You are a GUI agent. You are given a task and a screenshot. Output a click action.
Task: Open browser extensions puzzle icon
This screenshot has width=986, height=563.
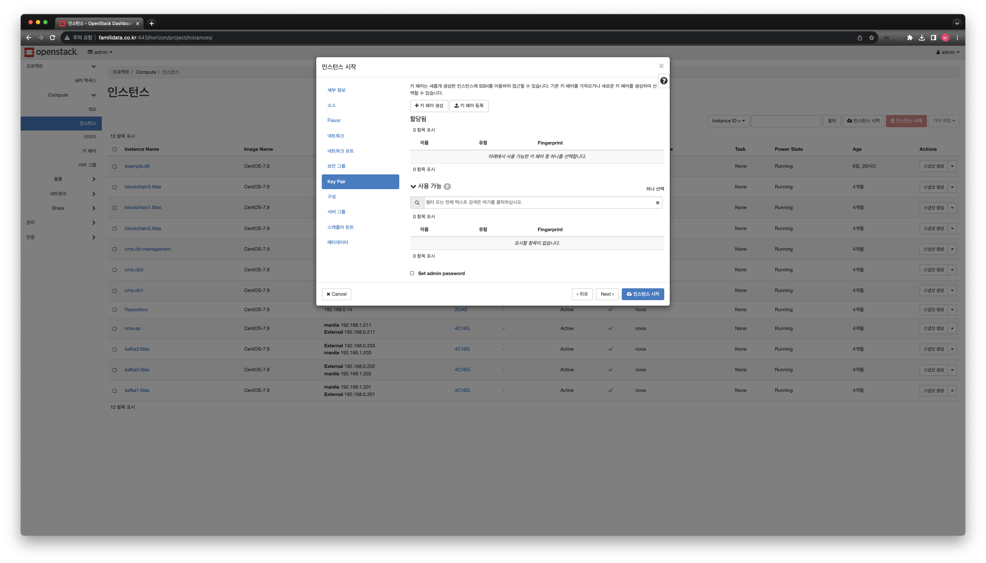pos(909,38)
